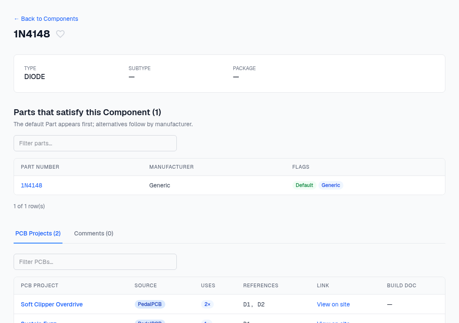The image size is (459, 323).
Task: Click the BUILD DOC column header
Action: click(x=401, y=286)
